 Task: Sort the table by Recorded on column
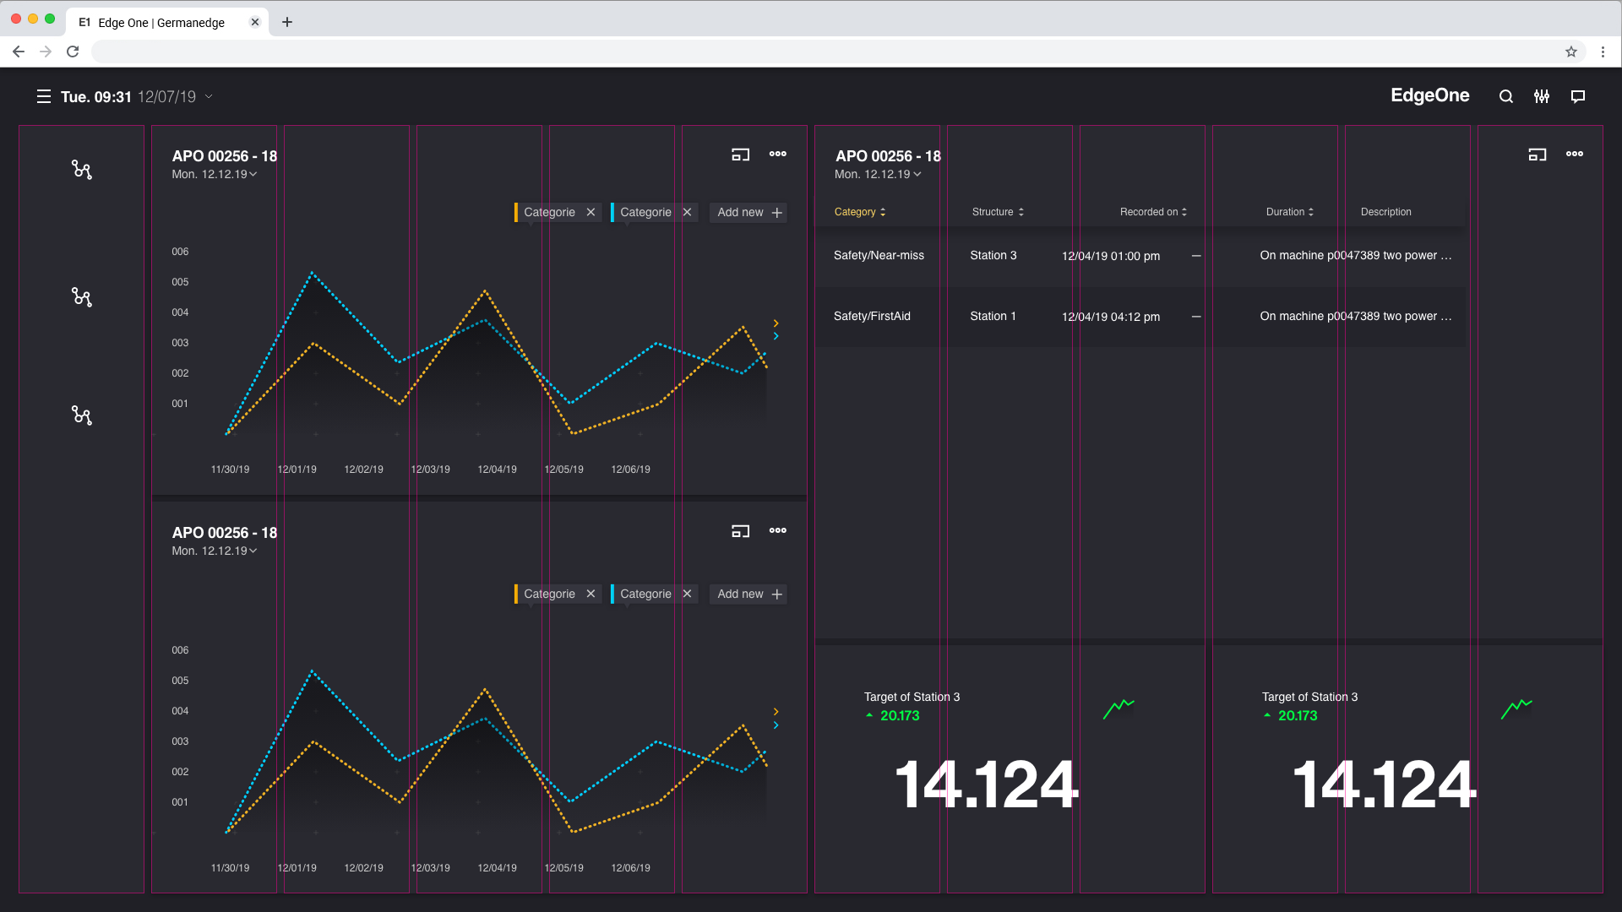coord(1153,212)
